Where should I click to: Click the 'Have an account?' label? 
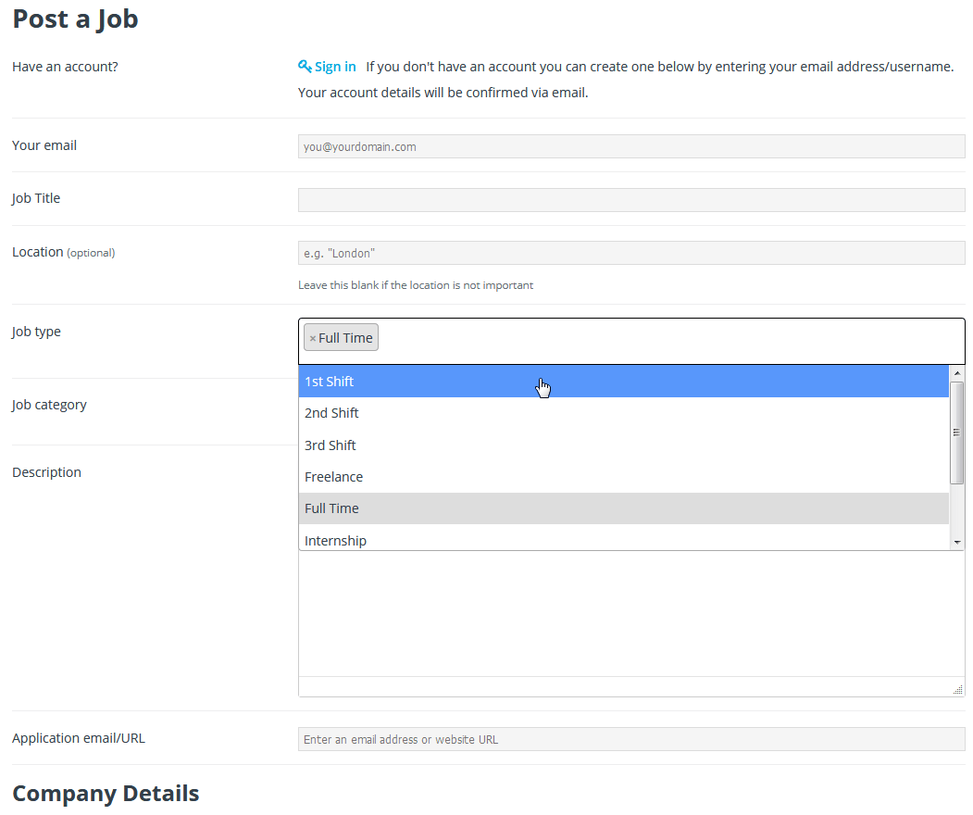(65, 67)
